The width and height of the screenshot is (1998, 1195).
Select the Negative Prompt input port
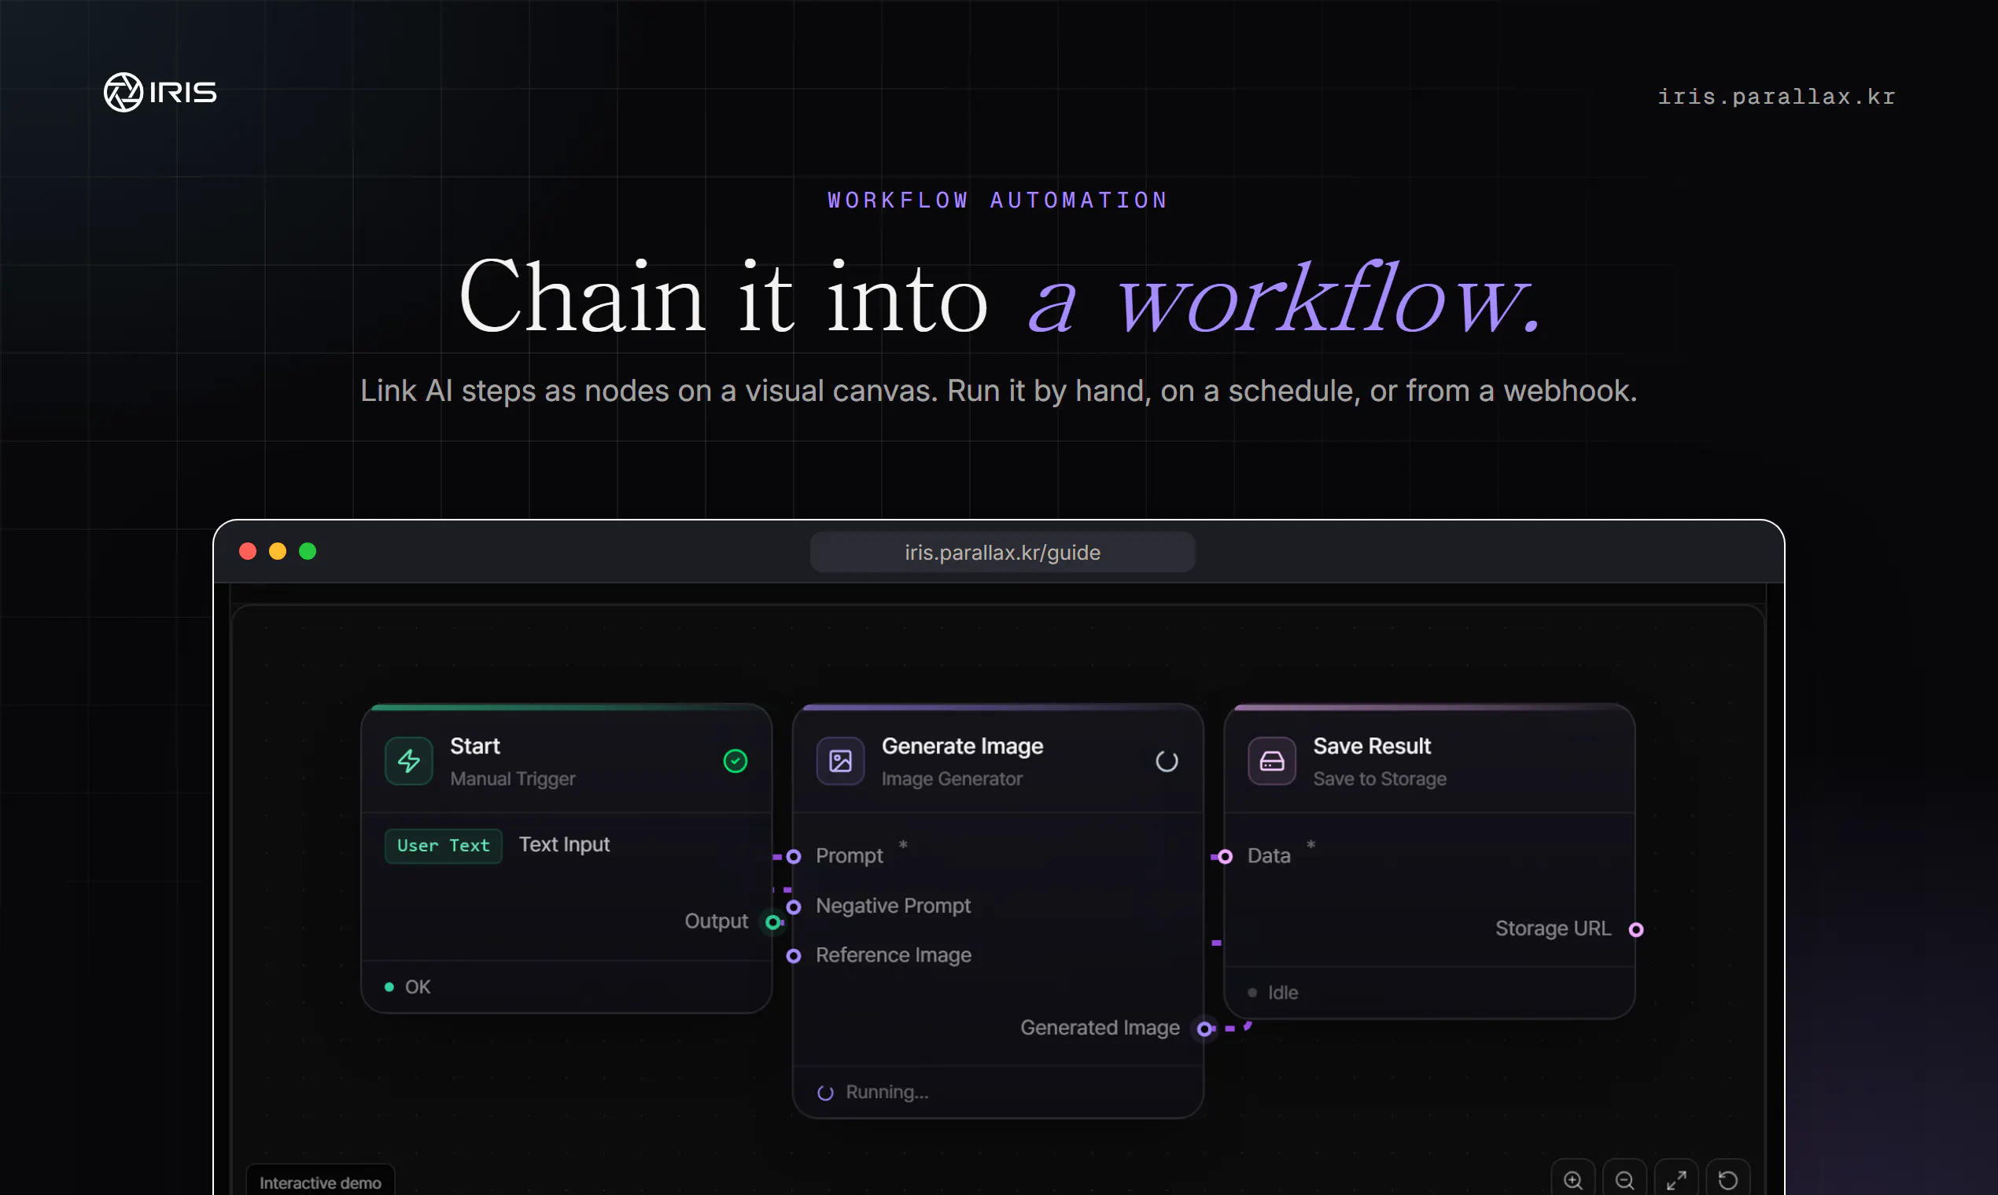[x=794, y=906]
